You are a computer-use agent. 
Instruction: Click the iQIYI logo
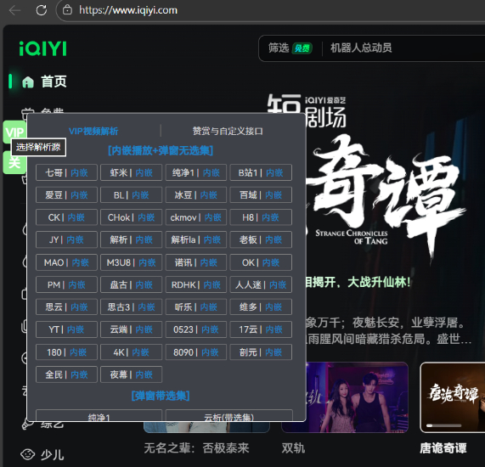42,48
